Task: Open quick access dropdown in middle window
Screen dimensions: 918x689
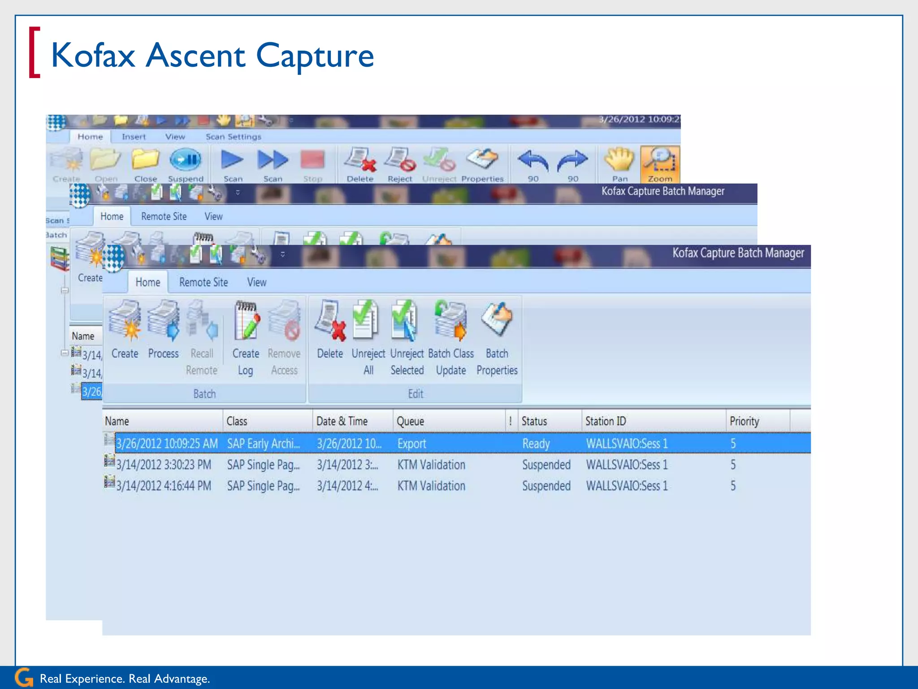Action: (238, 192)
